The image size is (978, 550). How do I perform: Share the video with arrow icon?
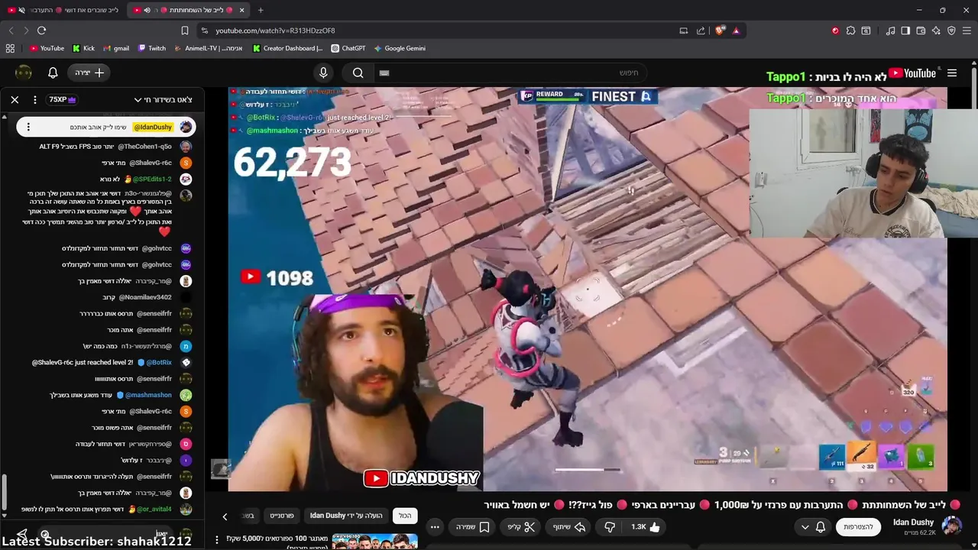pos(568,527)
